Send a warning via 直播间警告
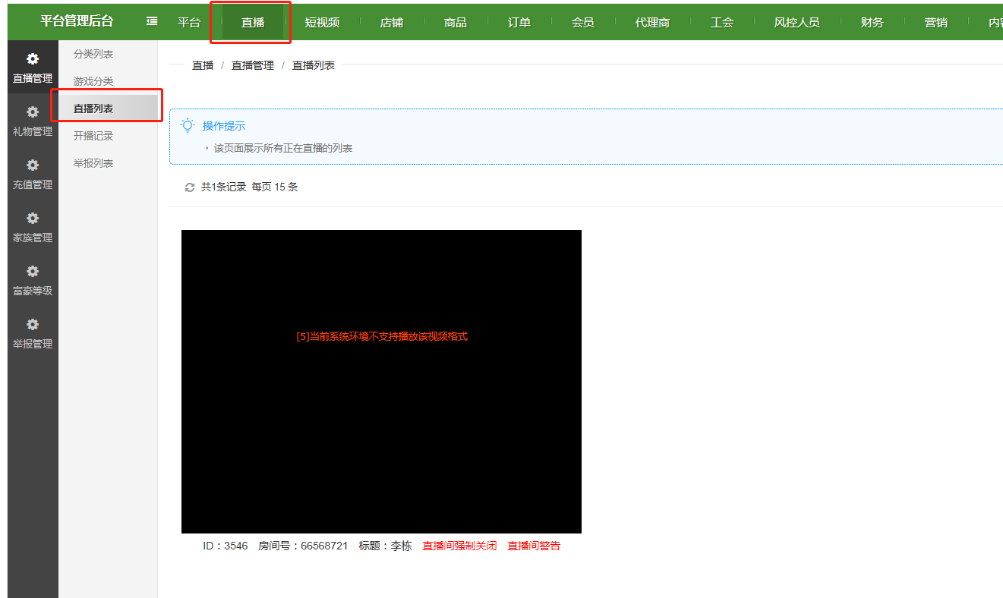This screenshot has height=598, width=1003. pos(534,545)
